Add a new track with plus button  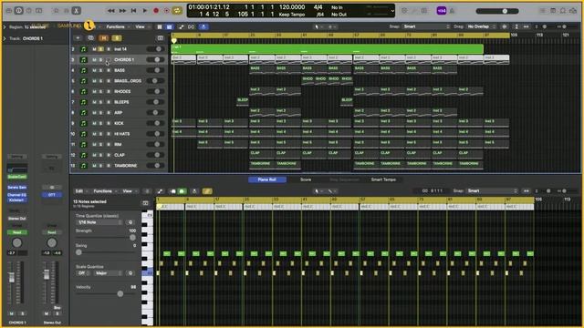(x=78, y=38)
